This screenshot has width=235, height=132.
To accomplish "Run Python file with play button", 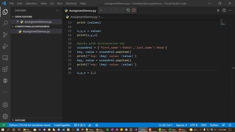I will click(x=218, y=10).
